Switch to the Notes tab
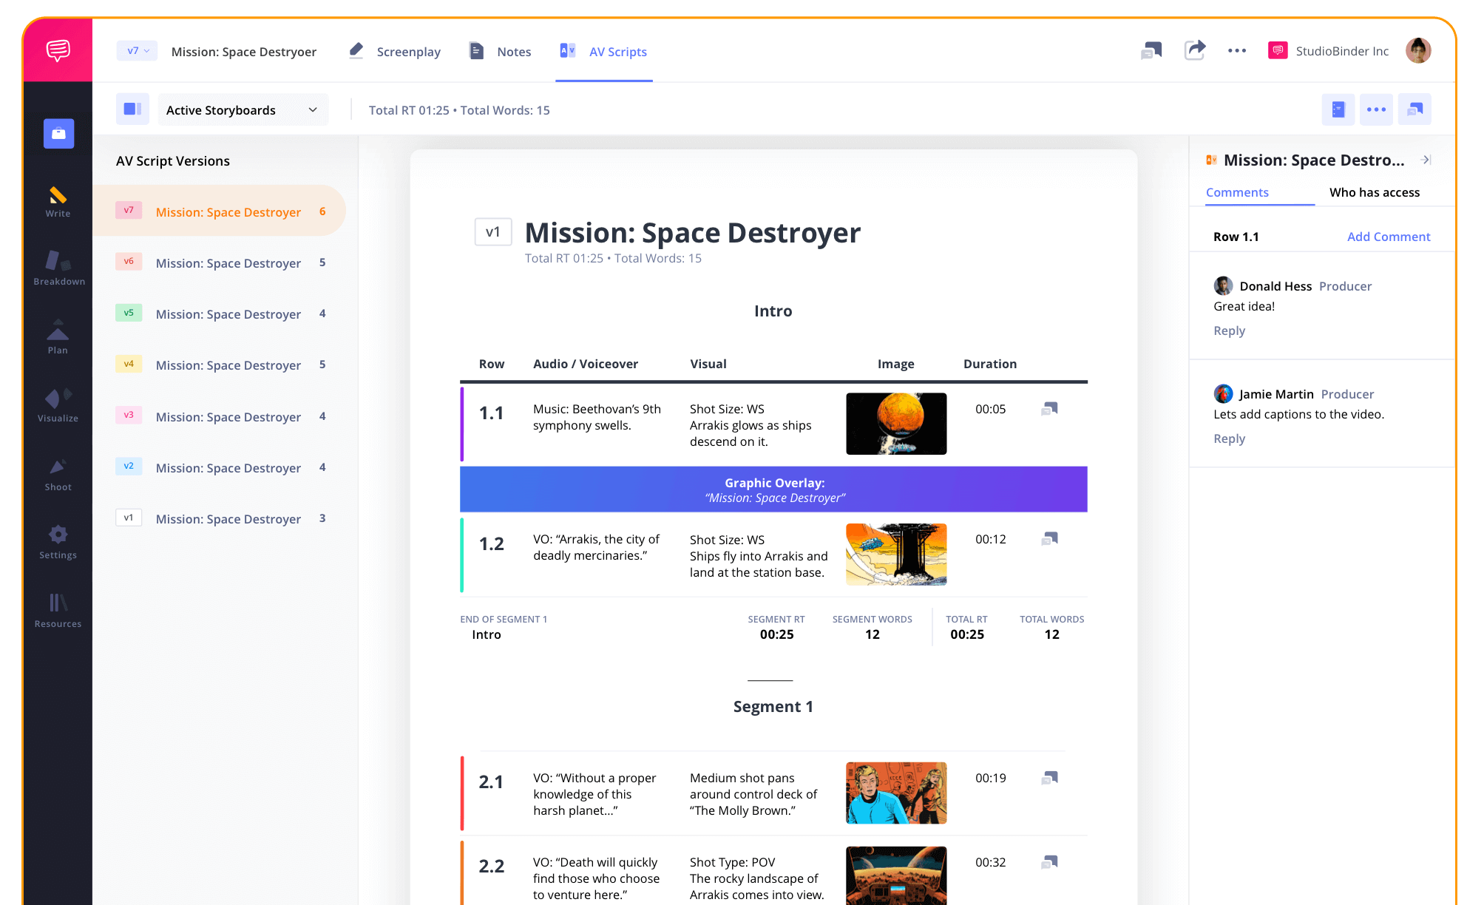The width and height of the screenshot is (1467, 905). 513,51
